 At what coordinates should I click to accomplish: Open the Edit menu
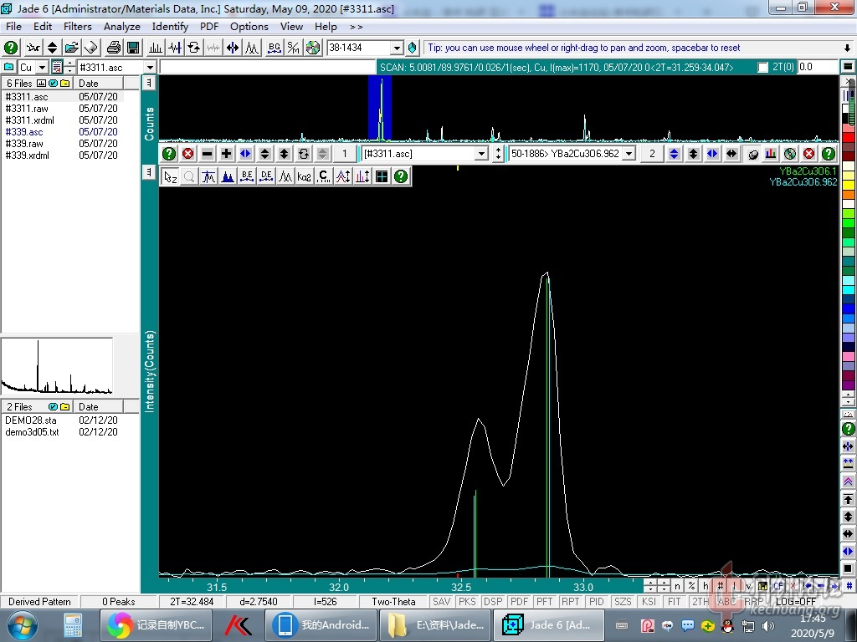(43, 27)
